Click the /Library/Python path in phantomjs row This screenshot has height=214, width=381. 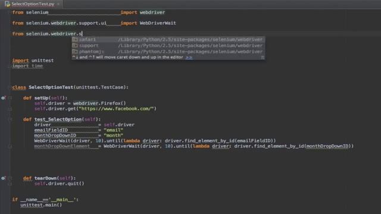tap(190, 52)
